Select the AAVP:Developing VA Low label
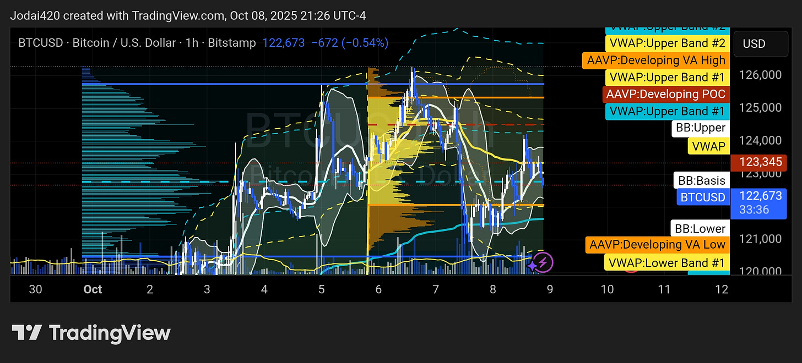Image resolution: width=802 pixels, height=363 pixels. click(x=657, y=245)
